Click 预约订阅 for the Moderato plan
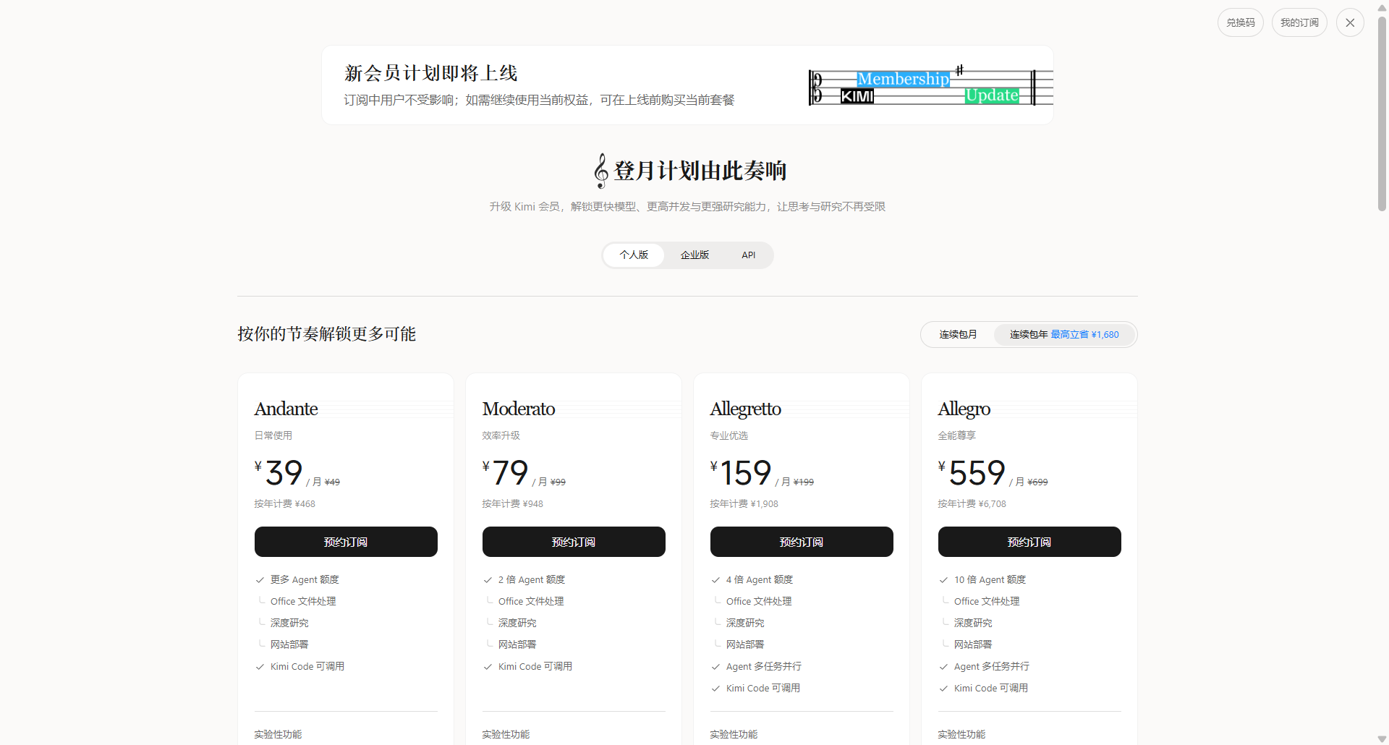1389x745 pixels. click(574, 542)
